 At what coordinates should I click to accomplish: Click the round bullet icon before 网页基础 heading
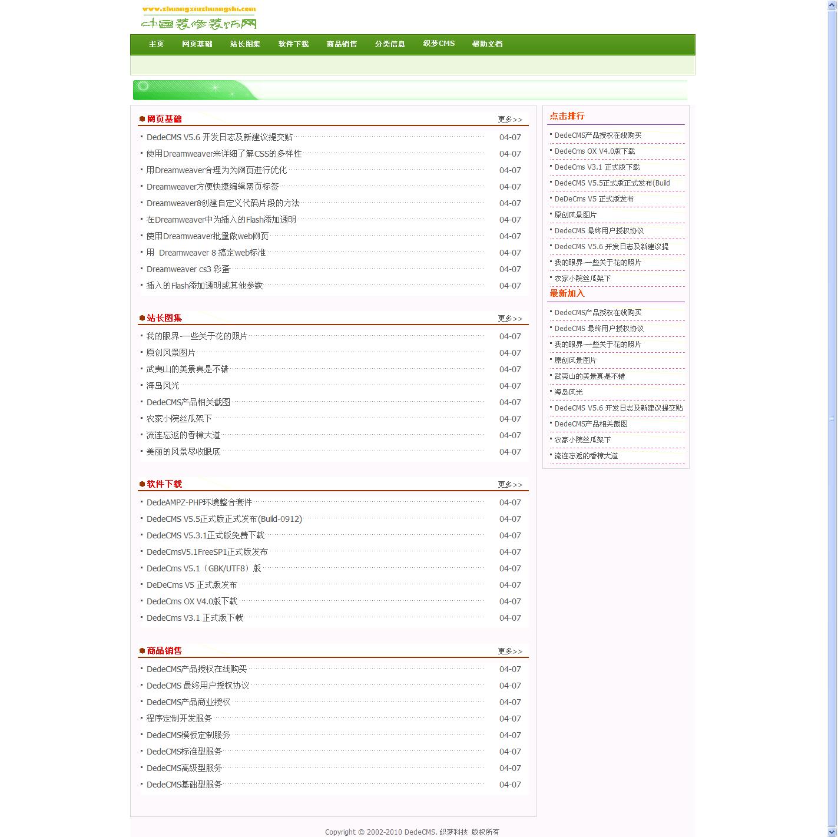click(x=142, y=119)
